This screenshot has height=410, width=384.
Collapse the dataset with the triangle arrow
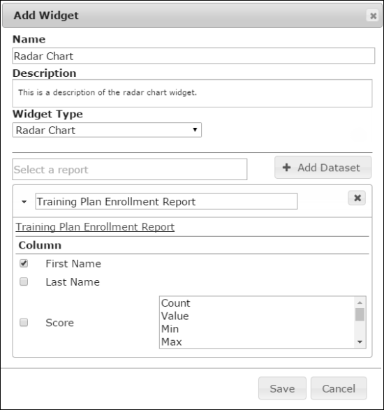[x=24, y=202]
